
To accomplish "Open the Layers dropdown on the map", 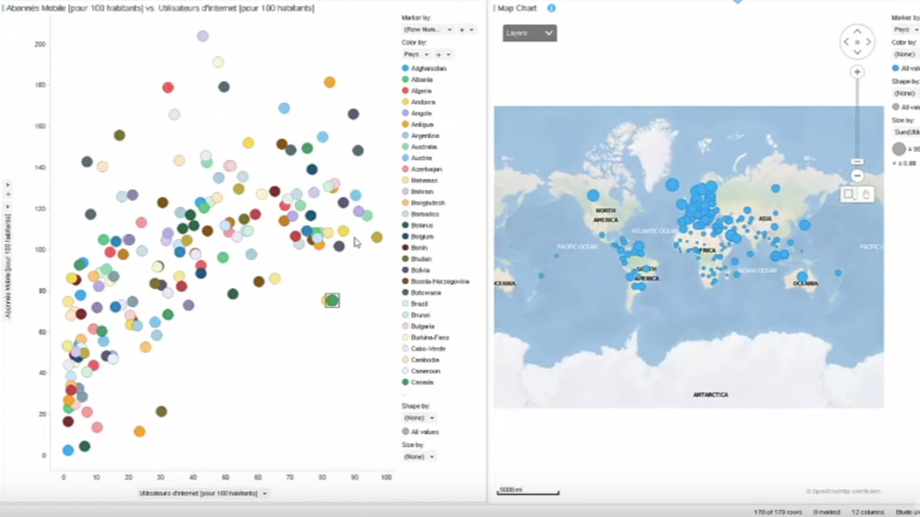I will (x=530, y=33).
